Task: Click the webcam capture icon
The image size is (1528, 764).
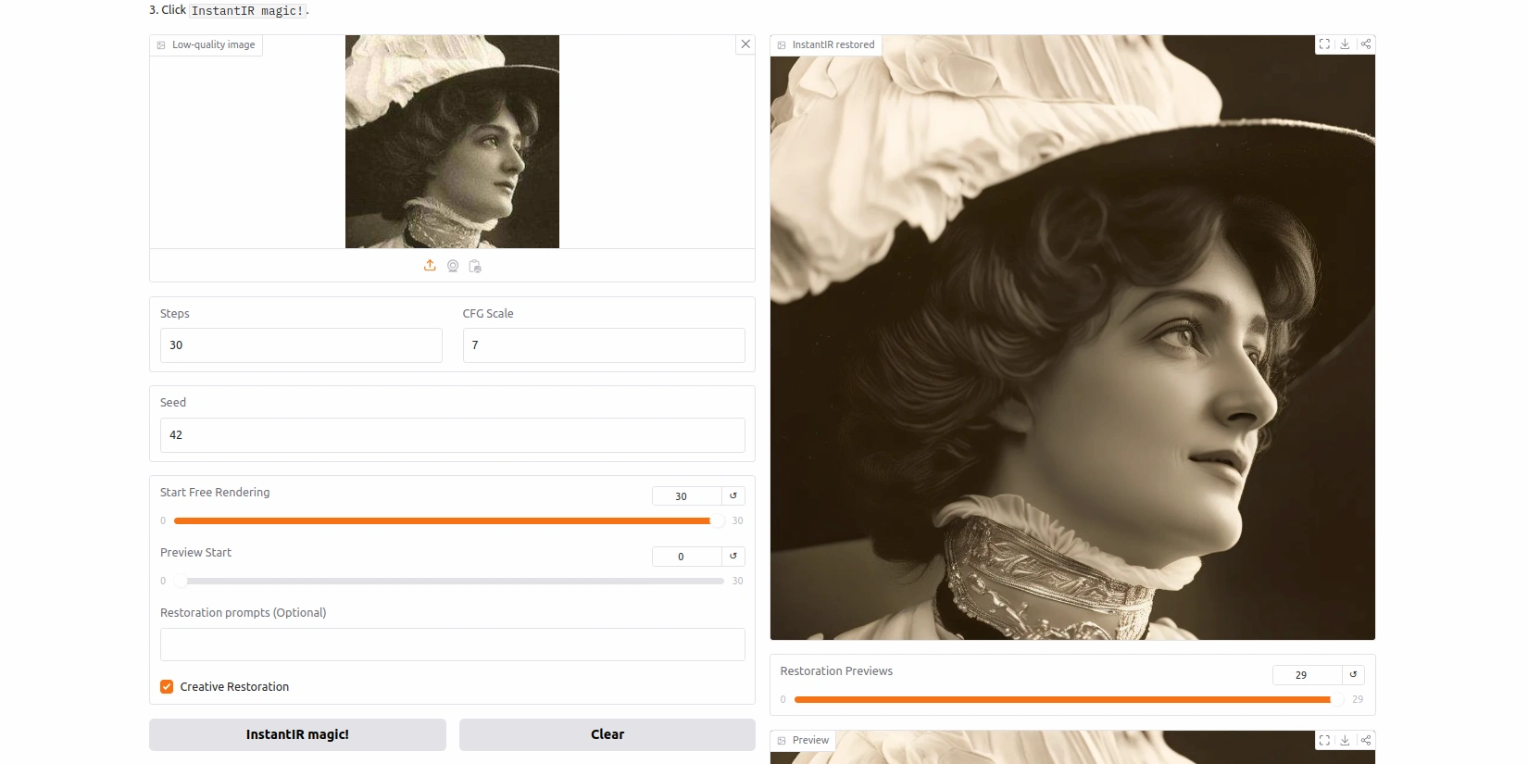Action: tap(453, 266)
